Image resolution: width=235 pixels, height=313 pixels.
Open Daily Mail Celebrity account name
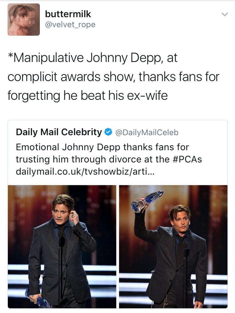[x=59, y=132]
